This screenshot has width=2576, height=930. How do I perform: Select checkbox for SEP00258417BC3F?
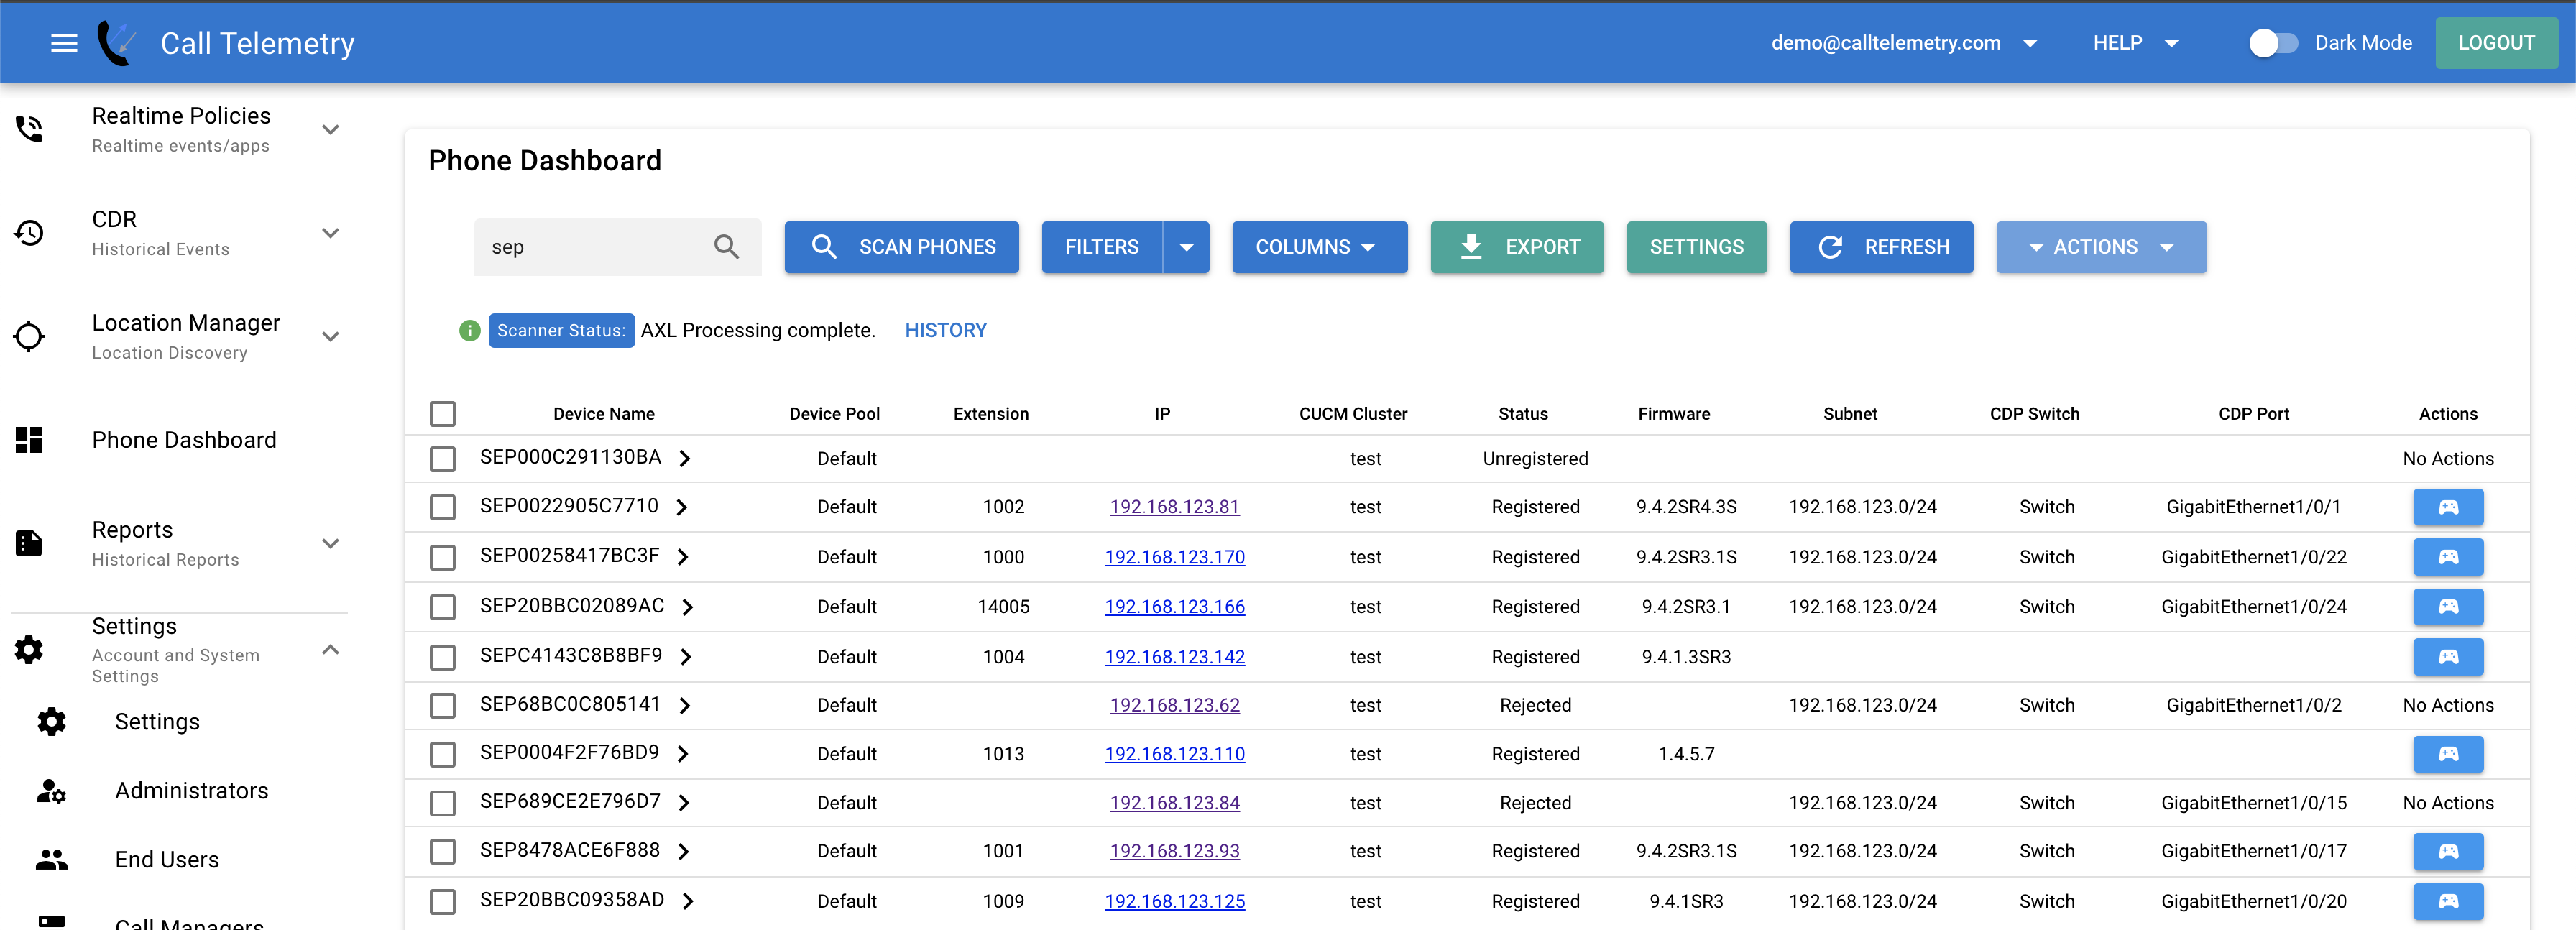[x=442, y=557]
